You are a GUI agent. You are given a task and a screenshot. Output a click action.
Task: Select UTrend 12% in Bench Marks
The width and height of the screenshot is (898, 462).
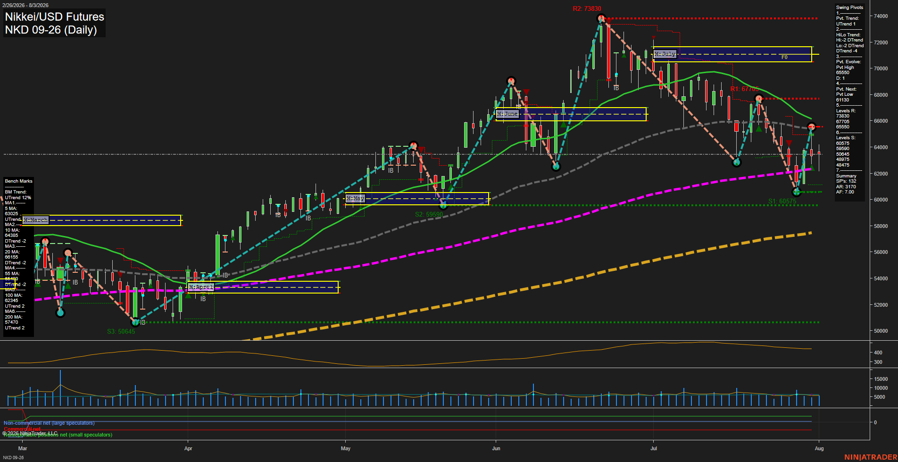click(18, 198)
